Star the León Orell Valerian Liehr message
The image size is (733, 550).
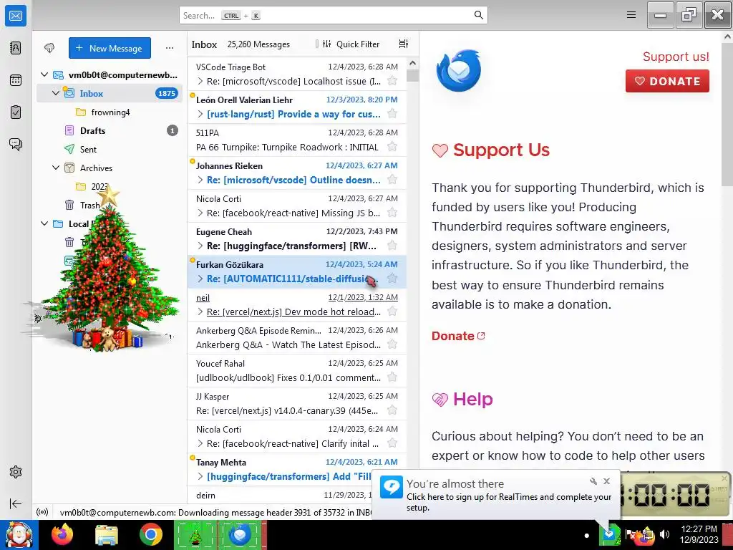pos(393,114)
